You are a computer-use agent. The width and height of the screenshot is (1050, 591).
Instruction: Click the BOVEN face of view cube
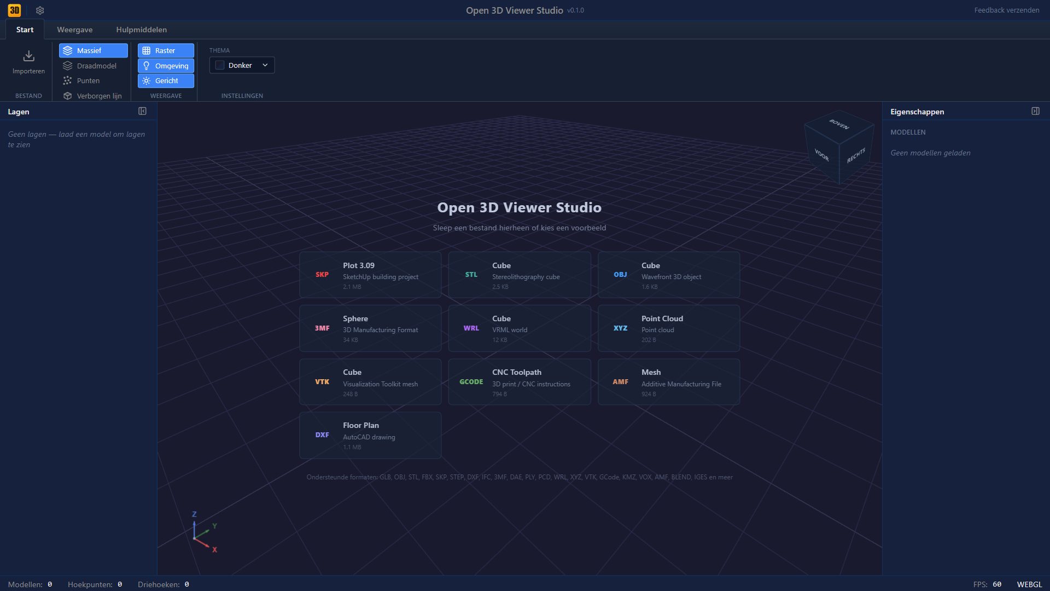(839, 125)
